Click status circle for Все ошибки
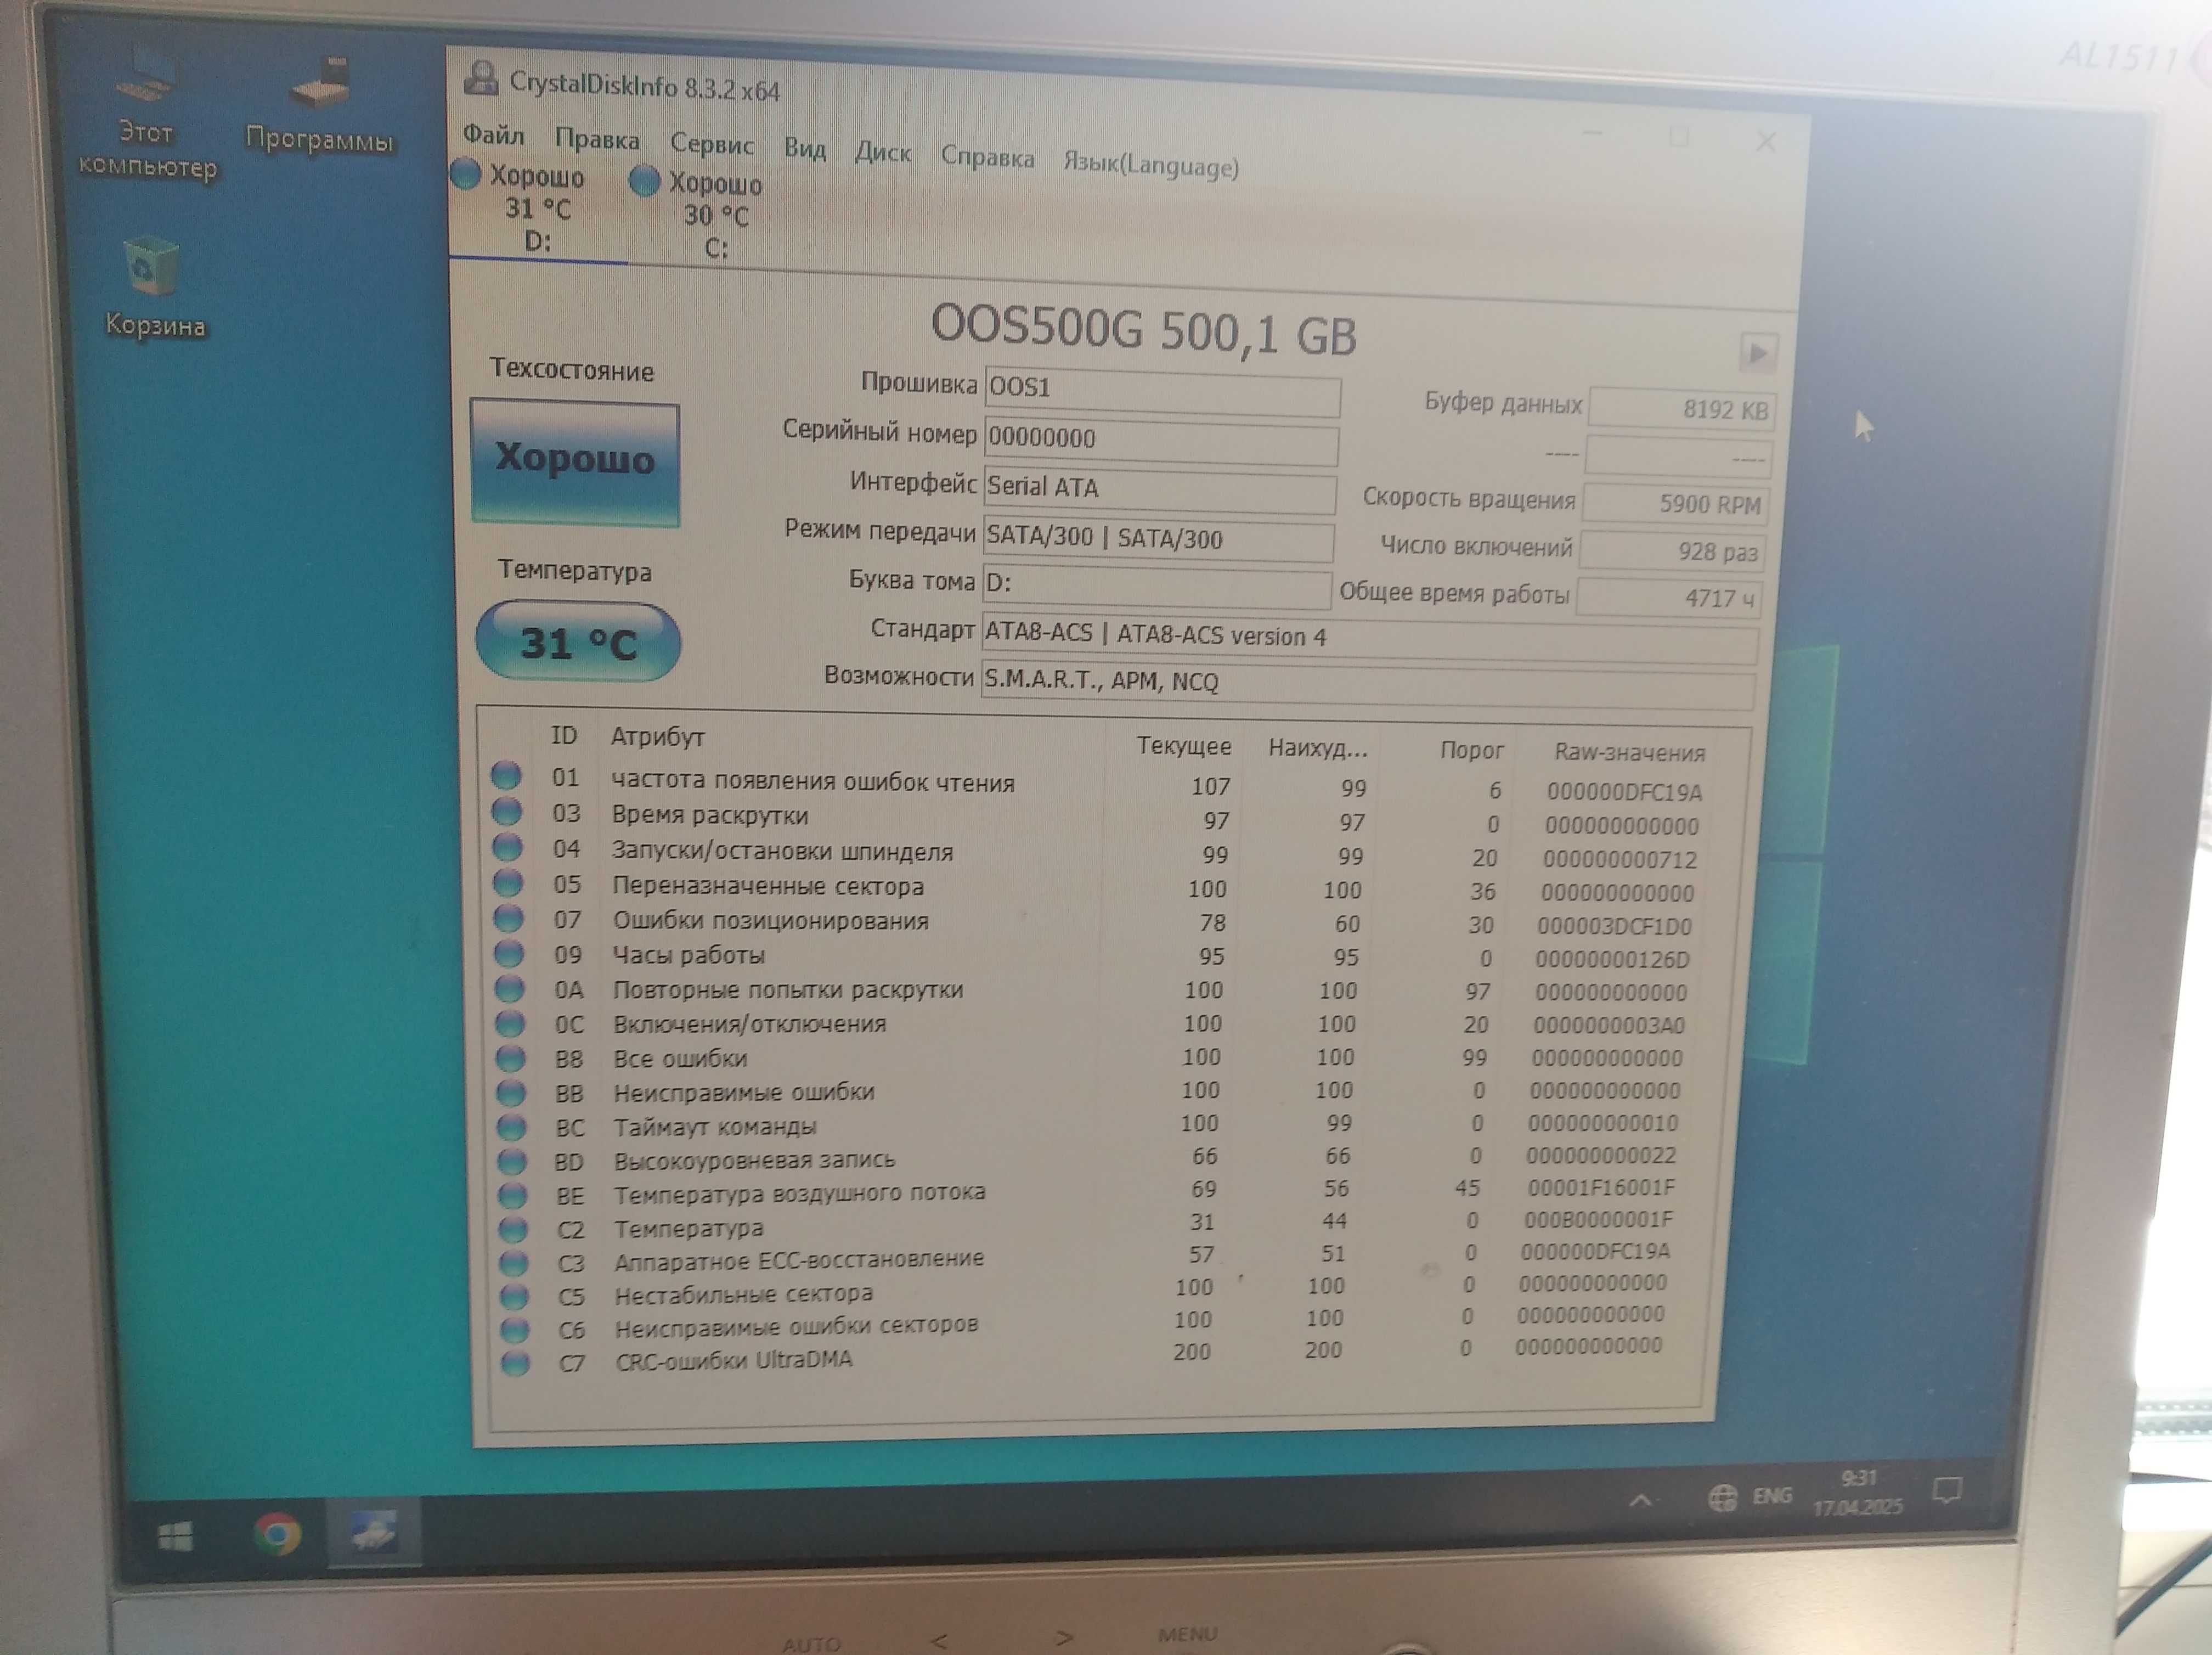The width and height of the screenshot is (2212, 1655). 511,1058
